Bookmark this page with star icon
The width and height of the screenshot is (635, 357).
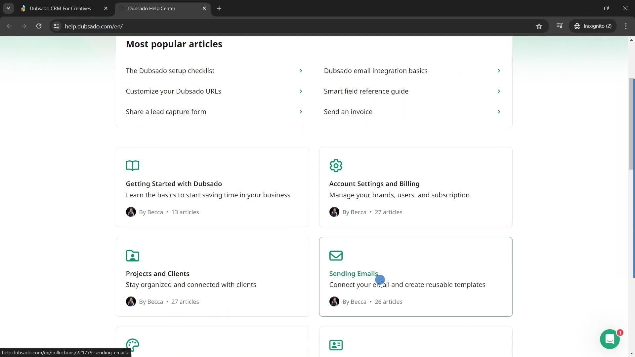click(539, 26)
